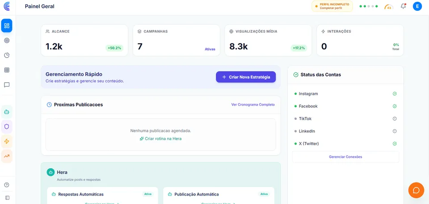The width and height of the screenshot is (429, 204).
Task: Click the Ativas link in Campanhas card
Action: (x=210, y=49)
